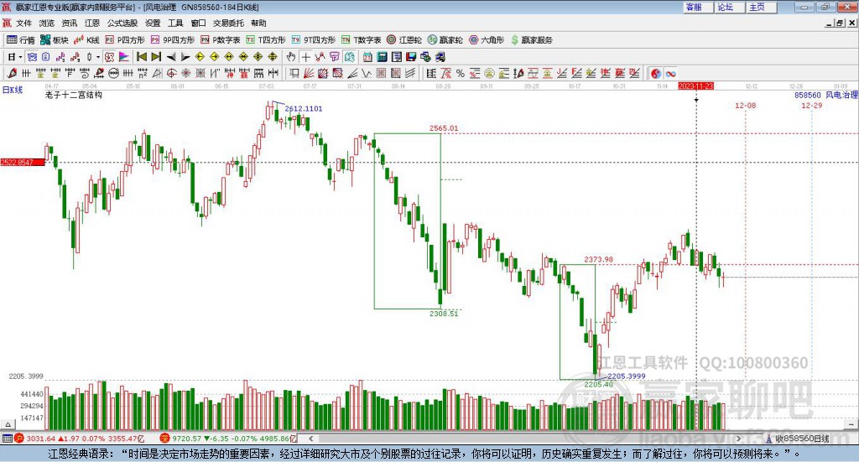The height and width of the screenshot is (462, 859).
Task: Open the 浏览 menu
Action: click(x=47, y=23)
